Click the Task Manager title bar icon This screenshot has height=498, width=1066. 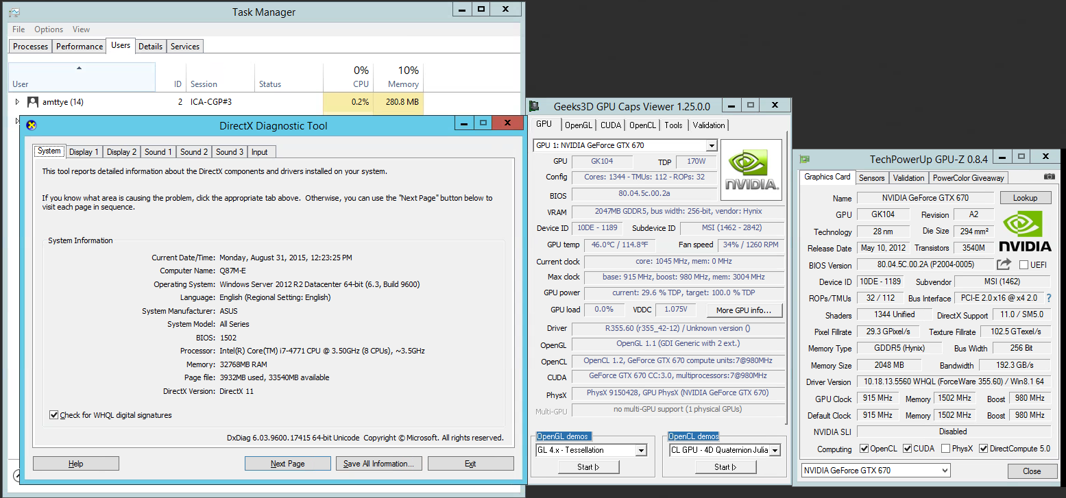coord(14,12)
